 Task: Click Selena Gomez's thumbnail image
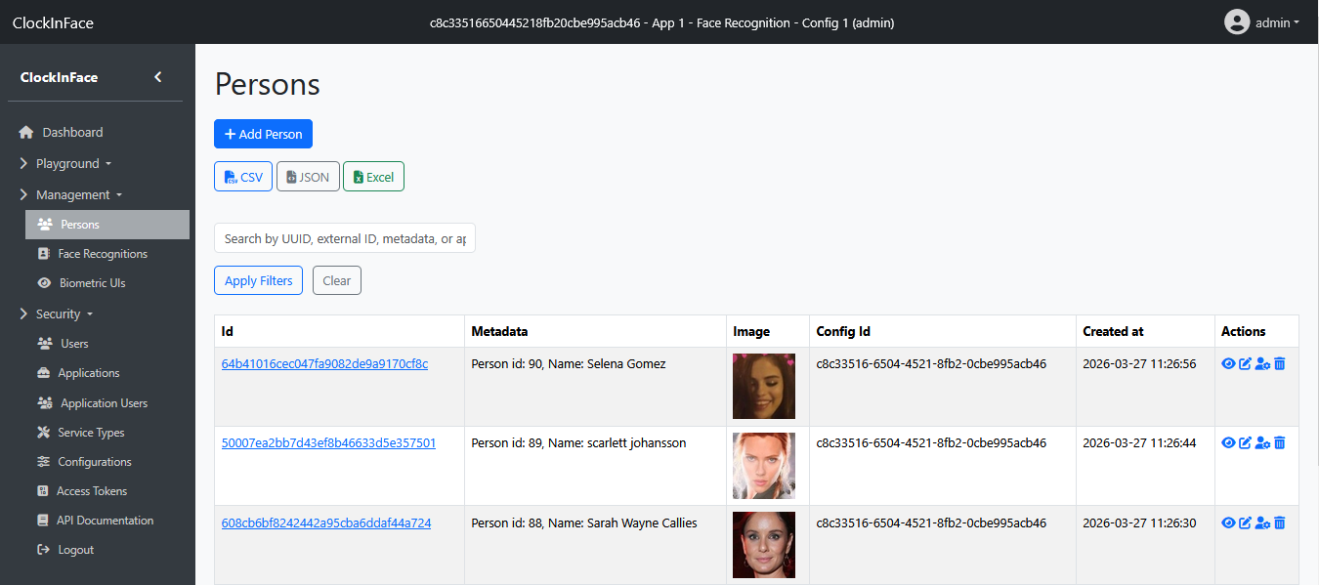pos(763,386)
